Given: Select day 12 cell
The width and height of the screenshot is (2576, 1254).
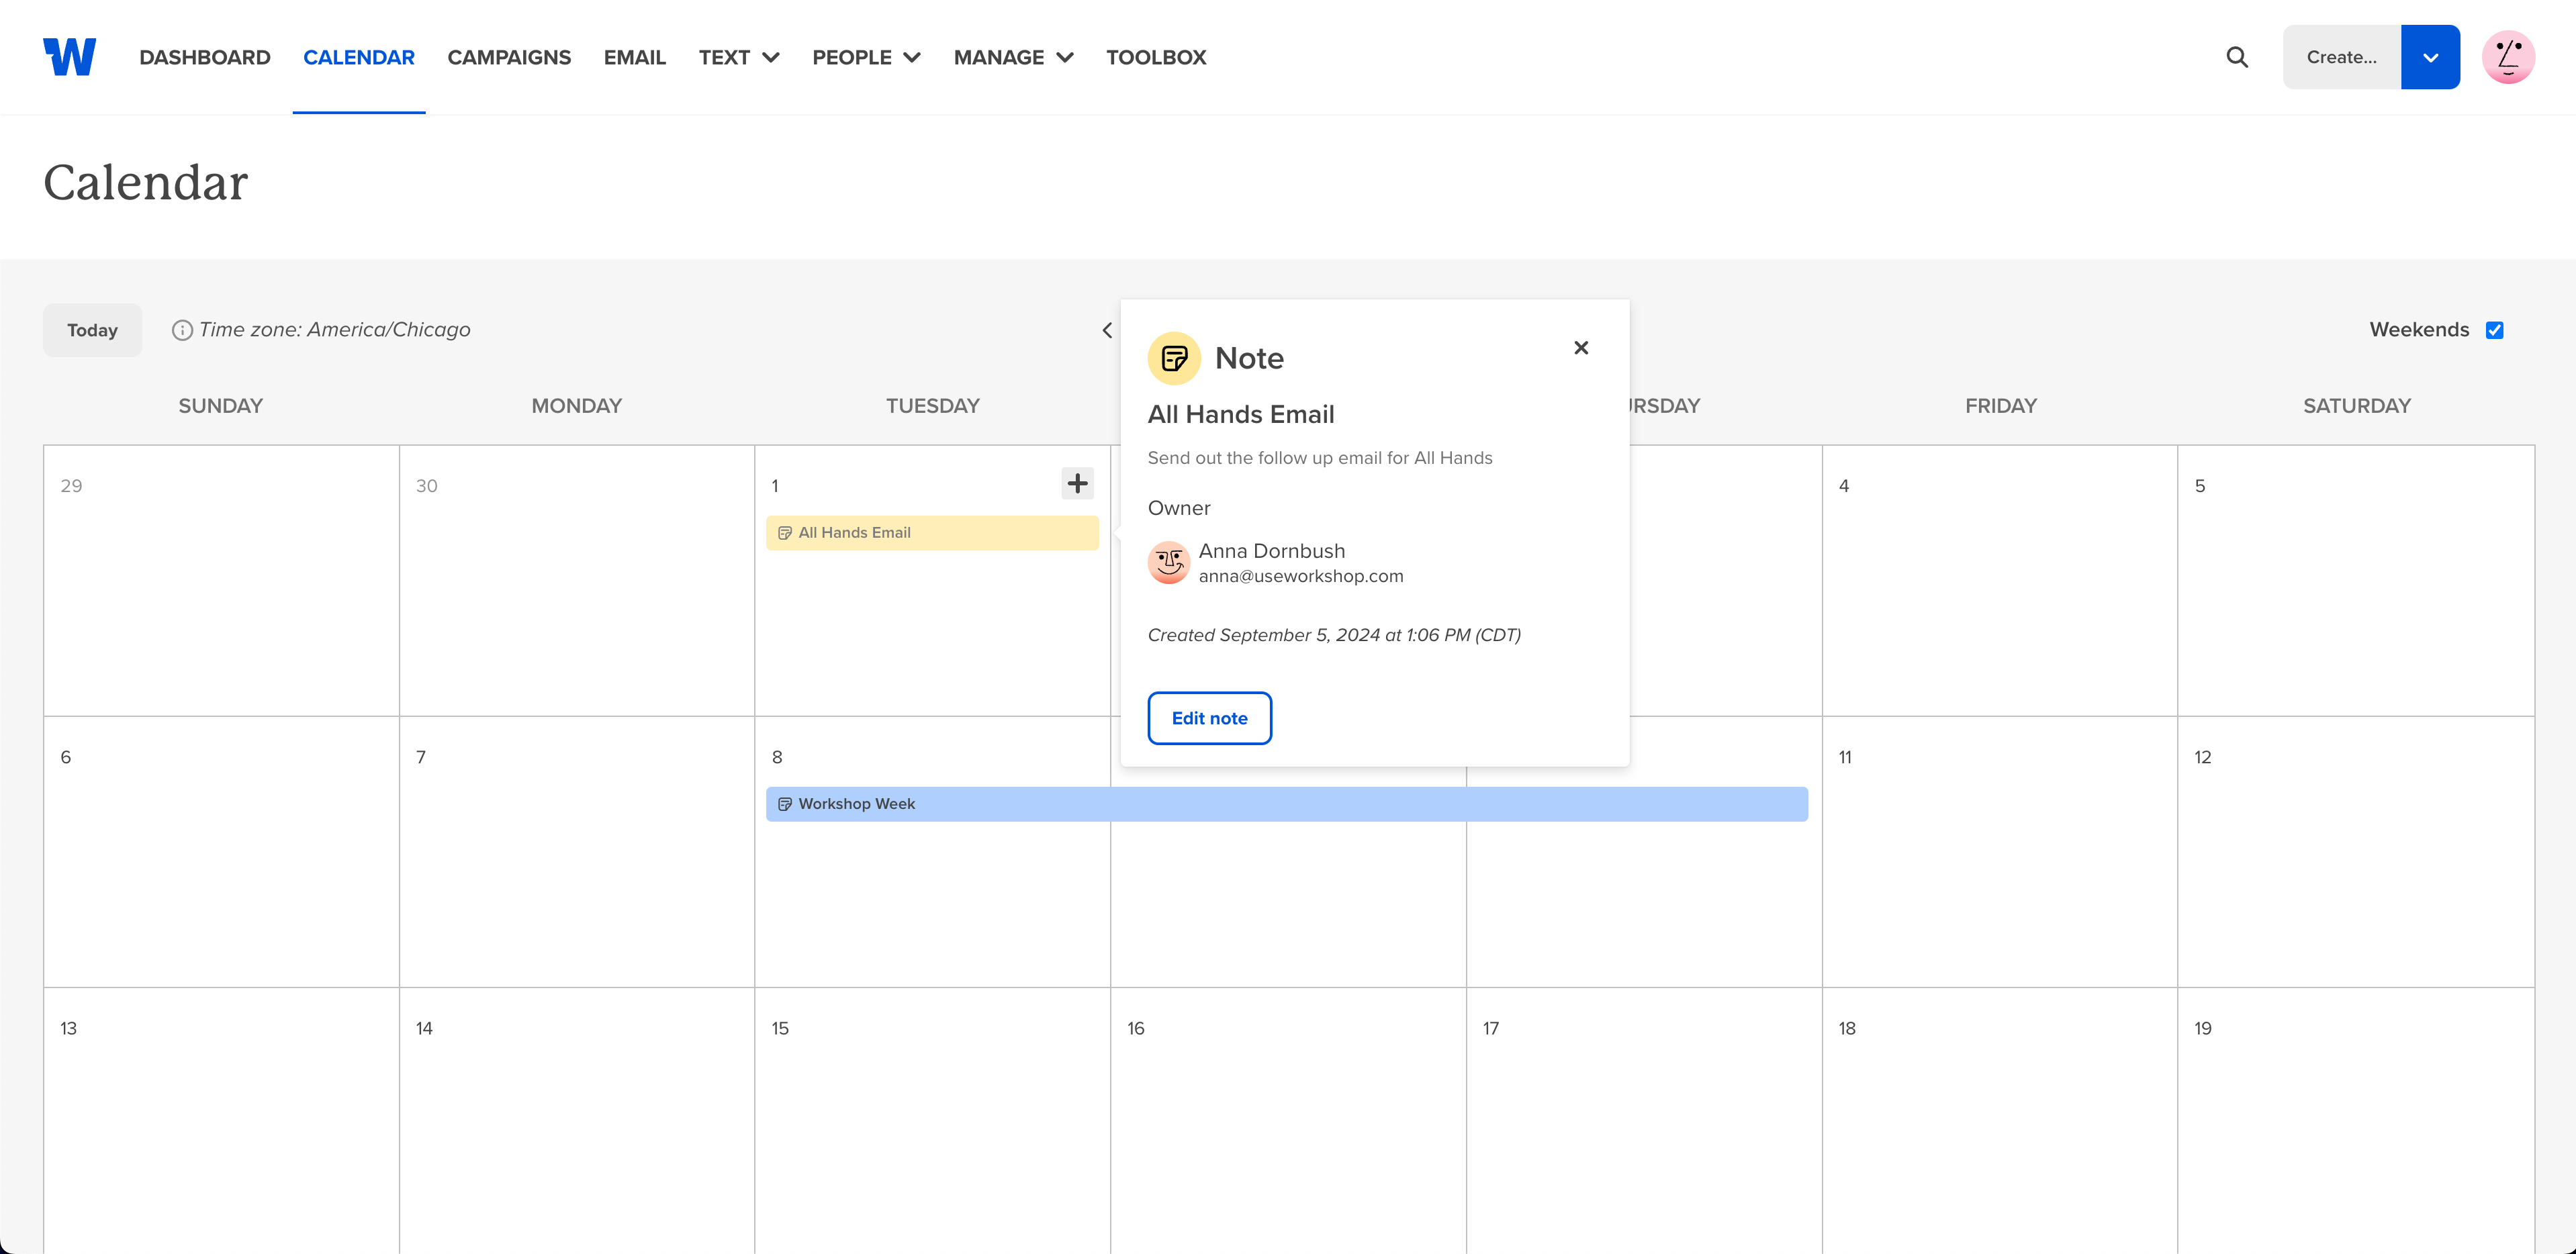Looking at the screenshot, I should coord(2355,852).
